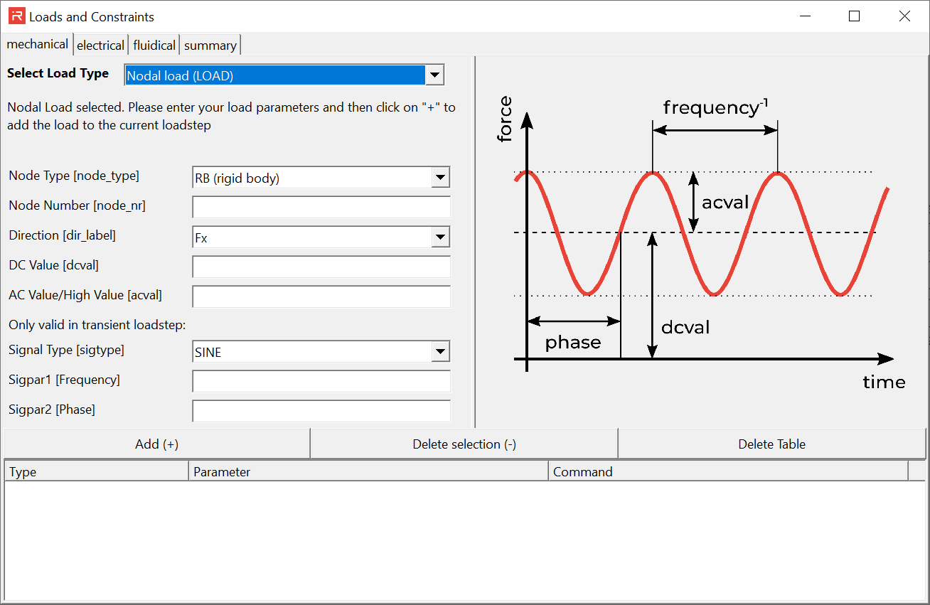Screen dimensions: 930x605
Task: Focus the DC Value input field
Action: tap(321, 267)
